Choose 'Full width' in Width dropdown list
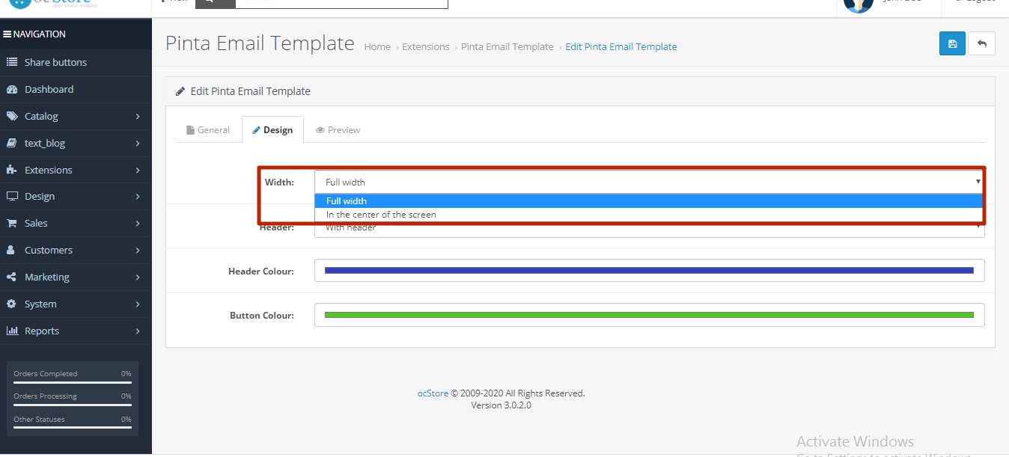Viewport: 1009px width, 457px height. coord(347,200)
